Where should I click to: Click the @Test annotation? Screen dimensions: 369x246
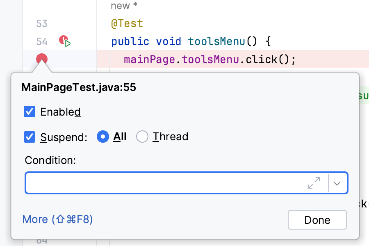pos(127,24)
